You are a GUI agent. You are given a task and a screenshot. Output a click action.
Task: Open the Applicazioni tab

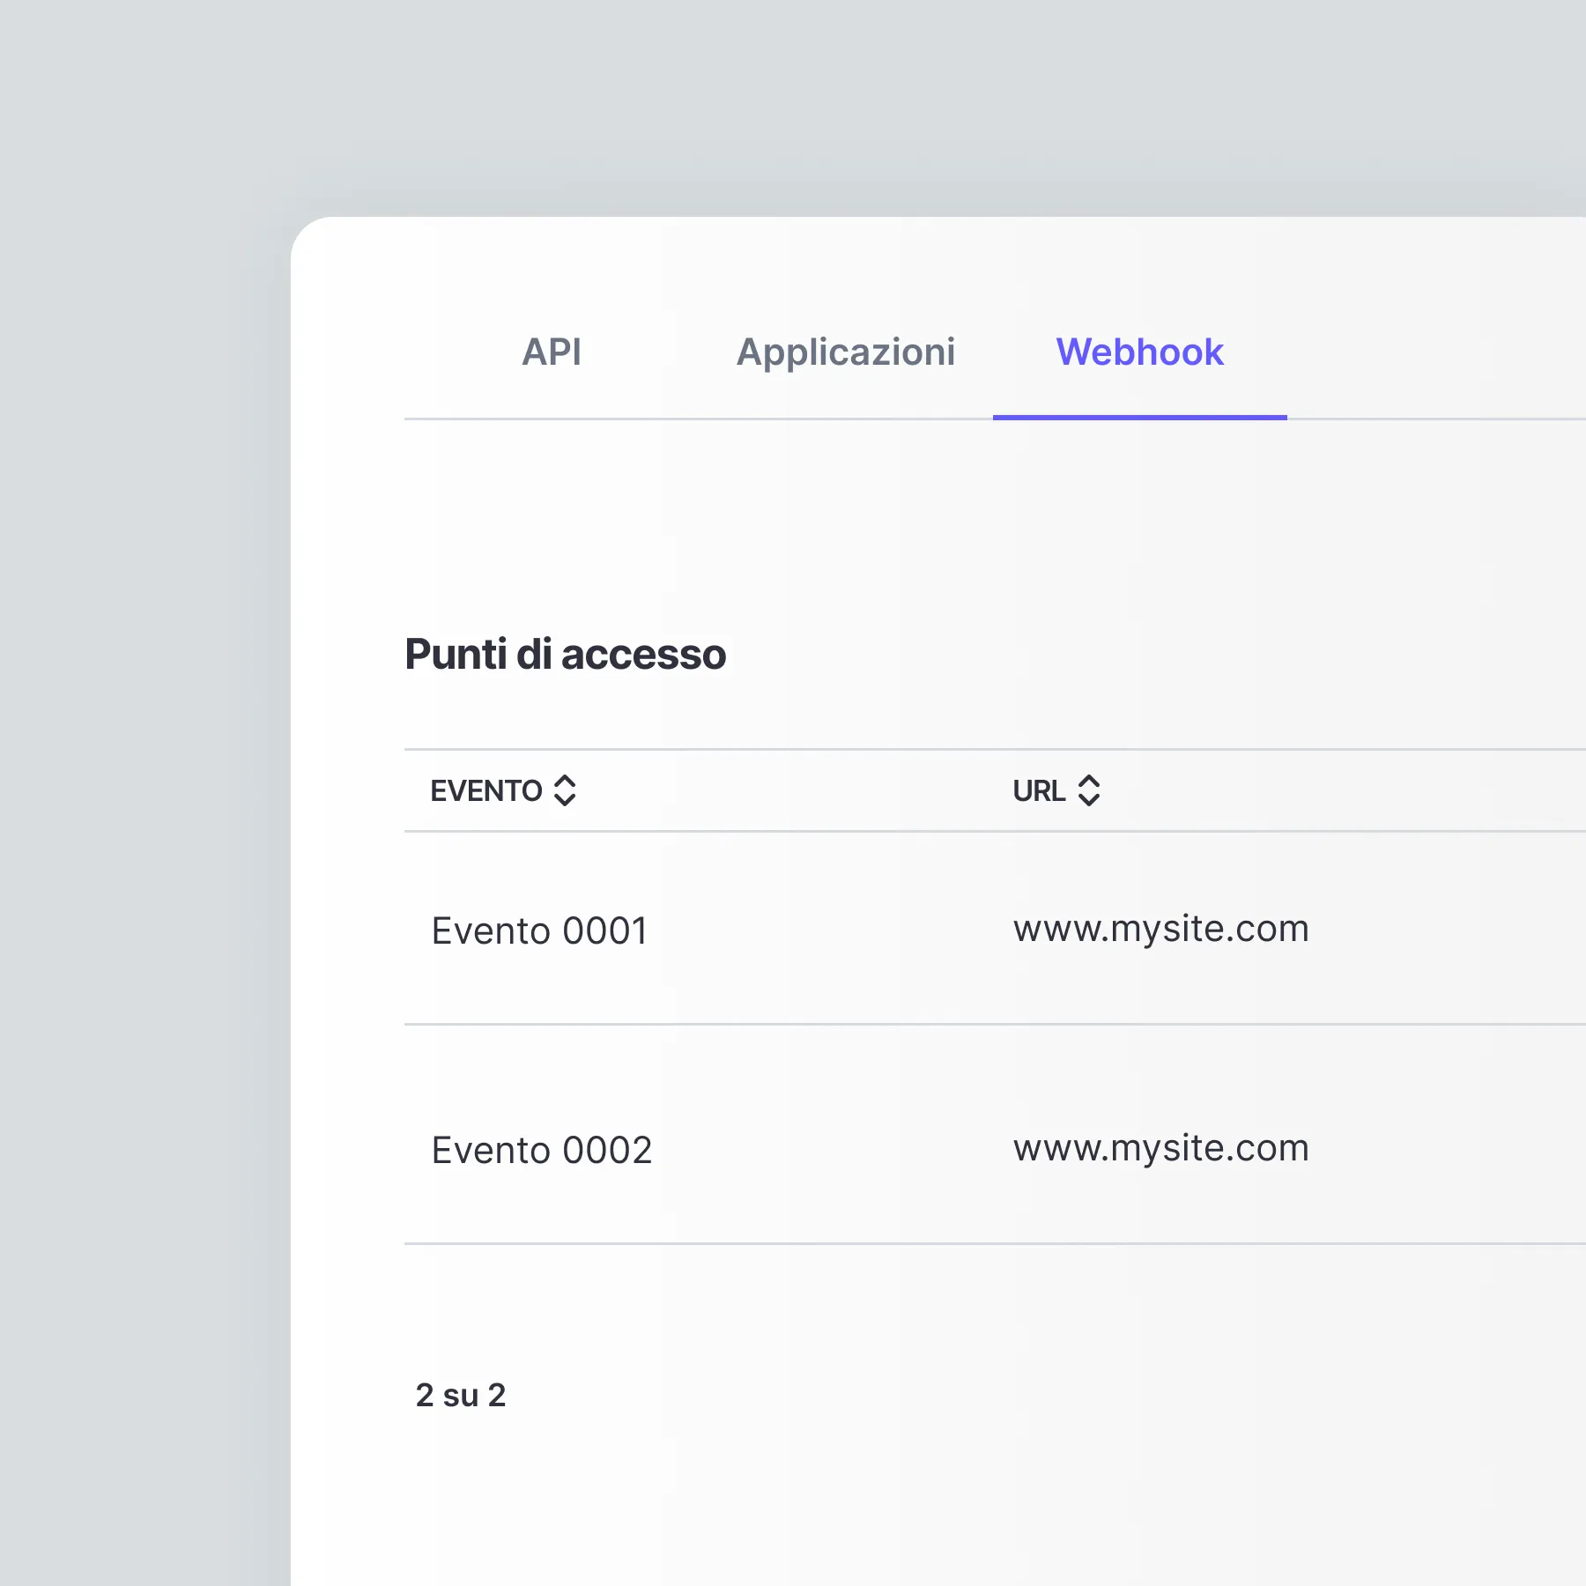846,352
